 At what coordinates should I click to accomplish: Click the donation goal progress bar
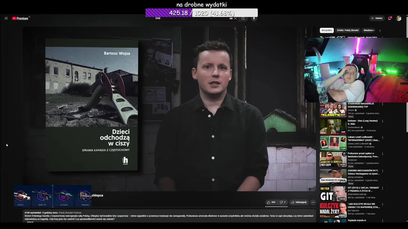tap(201, 13)
